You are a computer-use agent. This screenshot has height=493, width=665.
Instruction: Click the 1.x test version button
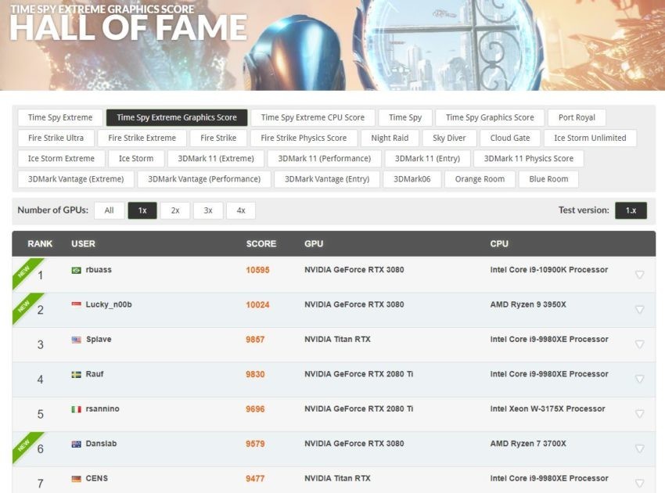[630, 211]
